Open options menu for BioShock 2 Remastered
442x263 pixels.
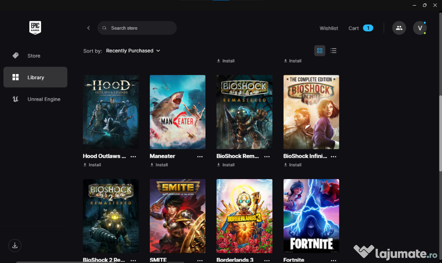coord(133,260)
